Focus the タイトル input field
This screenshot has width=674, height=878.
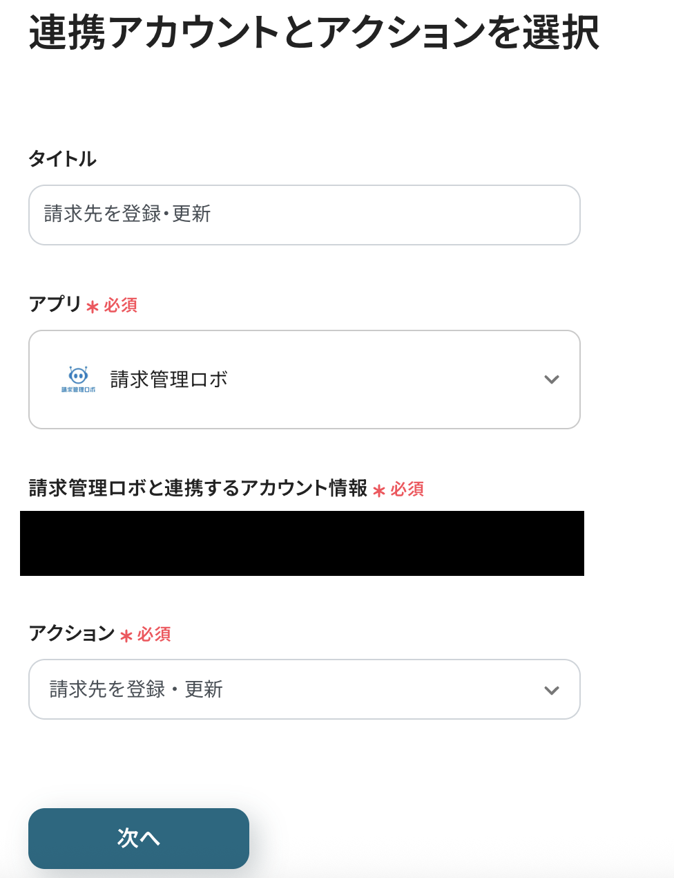click(304, 215)
